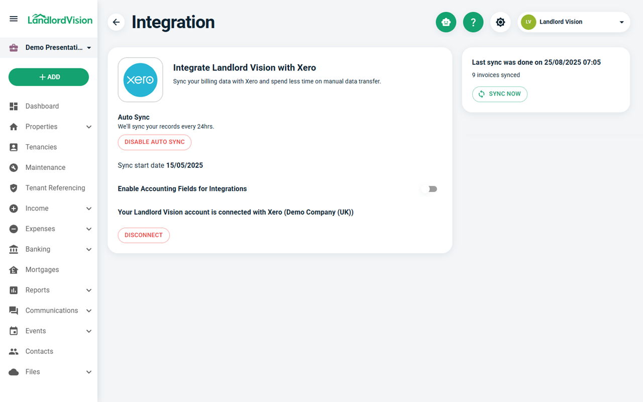Open Dashboard from the sidebar
The image size is (643, 402).
pos(49,106)
